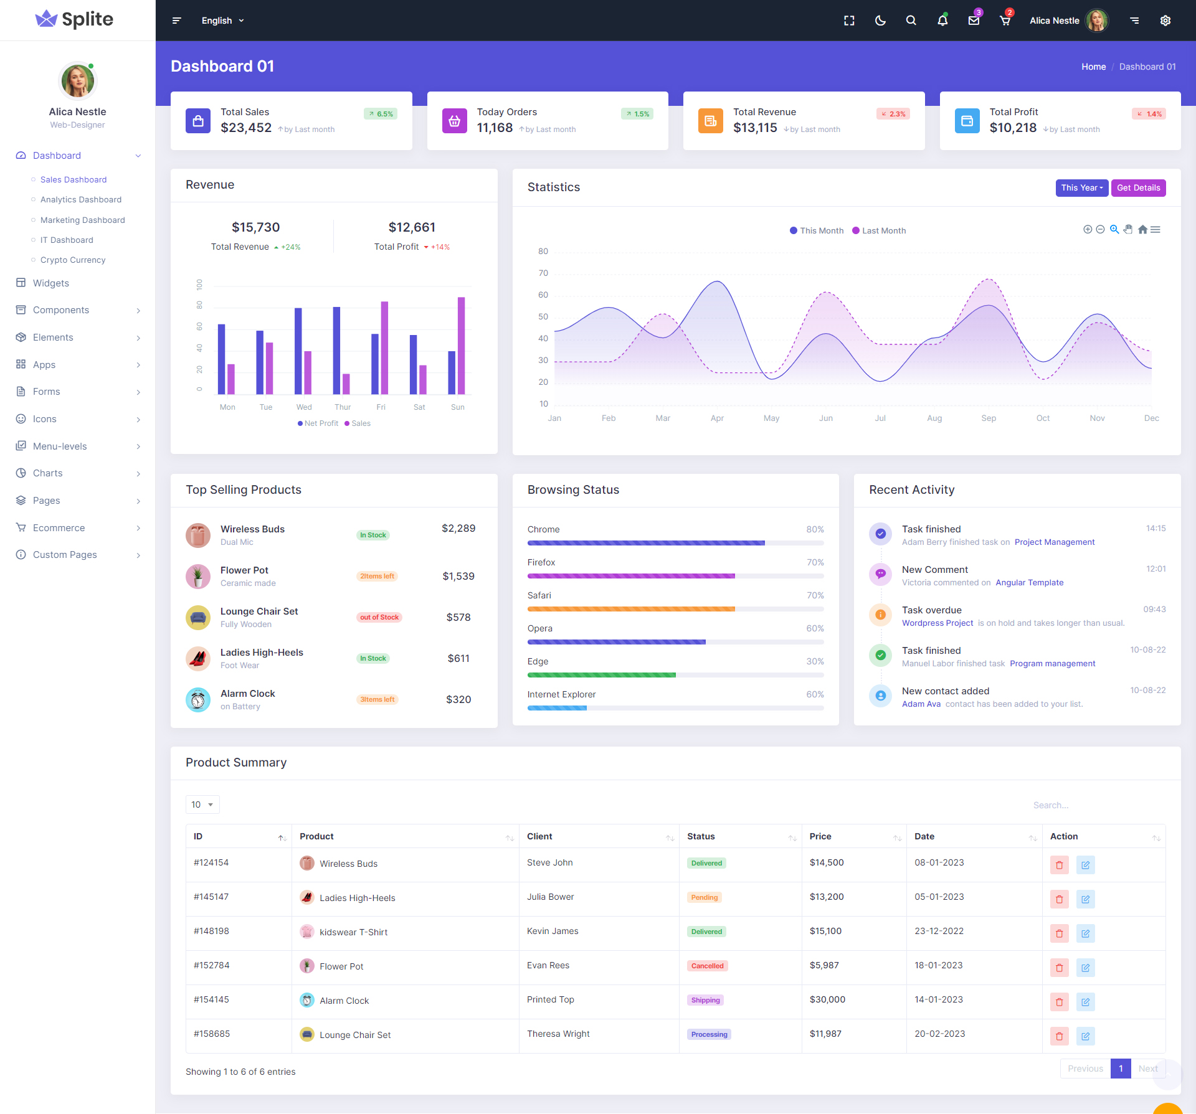Open settings gear icon in header
Image resolution: width=1196 pixels, height=1114 pixels.
coord(1165,21)
